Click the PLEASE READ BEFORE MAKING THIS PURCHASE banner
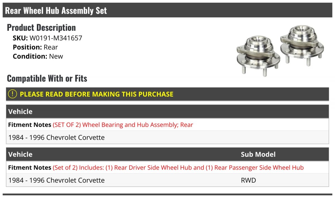Screen dimensions: 335x198 [x=96, y=94]
